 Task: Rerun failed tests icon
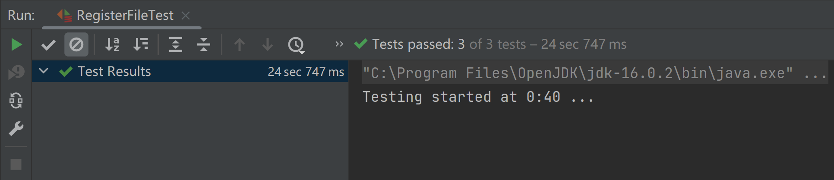tap(16, 73)
